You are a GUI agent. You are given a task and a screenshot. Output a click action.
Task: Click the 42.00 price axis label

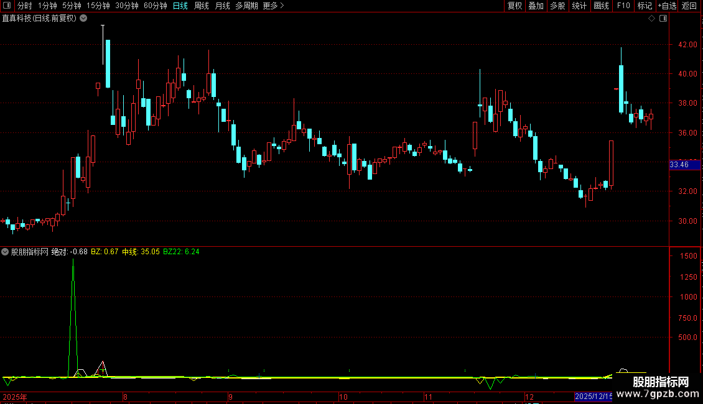687,44
